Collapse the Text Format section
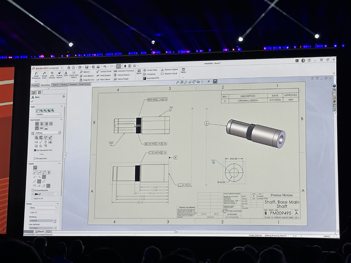Screen dimensions: 351x263 point(61,120)
